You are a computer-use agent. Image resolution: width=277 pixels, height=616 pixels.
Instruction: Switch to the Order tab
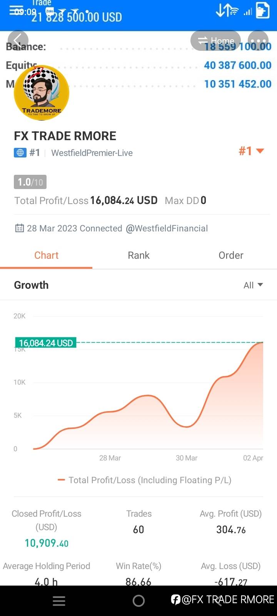coord(231,255)
